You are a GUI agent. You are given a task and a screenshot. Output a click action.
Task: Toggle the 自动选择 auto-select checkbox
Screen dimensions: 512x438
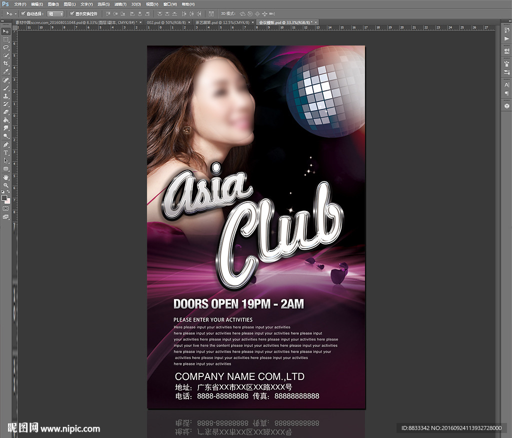pyautogui.click(x=23, y=13)
